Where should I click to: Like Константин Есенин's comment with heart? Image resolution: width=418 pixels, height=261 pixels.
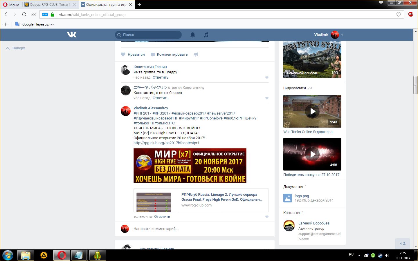click(267, 77)
